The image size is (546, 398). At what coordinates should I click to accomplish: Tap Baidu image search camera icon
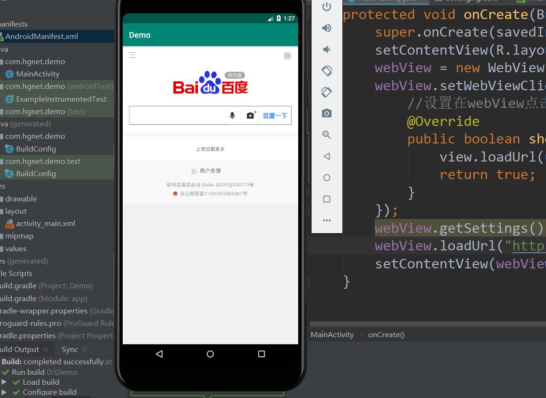pyautogui.click(x=250, y=115)
